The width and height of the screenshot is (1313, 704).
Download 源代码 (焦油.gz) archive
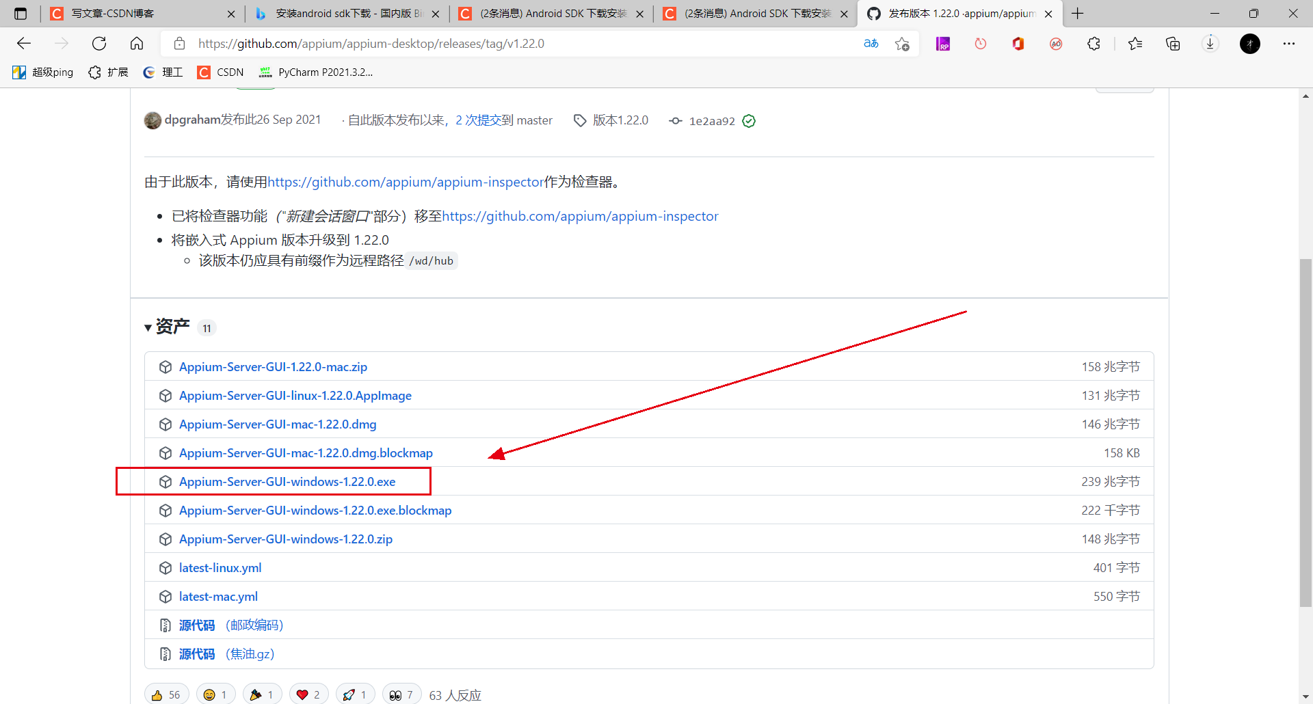[226, 654]
